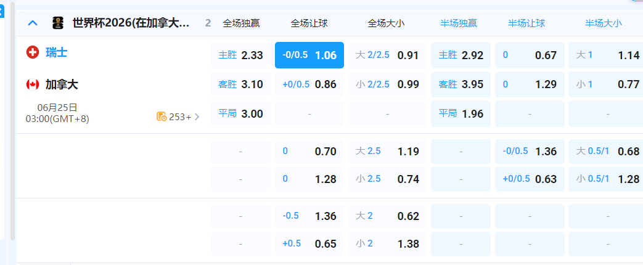The image size is (643, 265).
Task: Choose 小 2 odds 1.38
Action: click(388, 244)
